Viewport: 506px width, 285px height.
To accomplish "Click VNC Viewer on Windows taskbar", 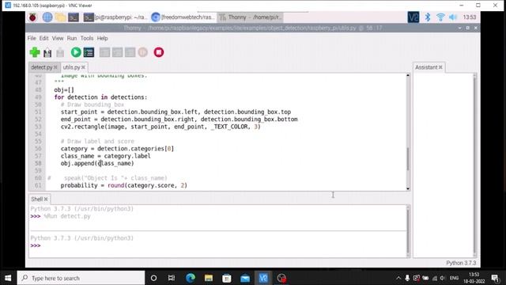I will (x=263, y=278).
